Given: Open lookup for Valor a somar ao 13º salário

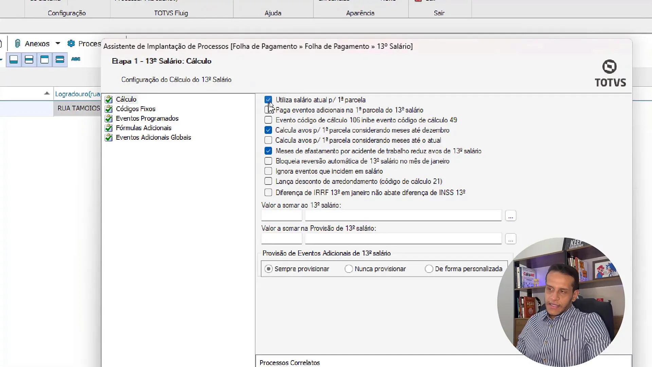Looking at the screenshot, I should point(510,216).
